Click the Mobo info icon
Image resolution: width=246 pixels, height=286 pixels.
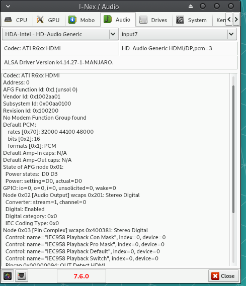pos(72,19)
